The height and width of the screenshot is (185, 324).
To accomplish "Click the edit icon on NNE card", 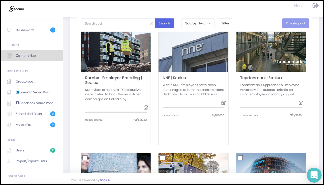I will tap(223, 103).
